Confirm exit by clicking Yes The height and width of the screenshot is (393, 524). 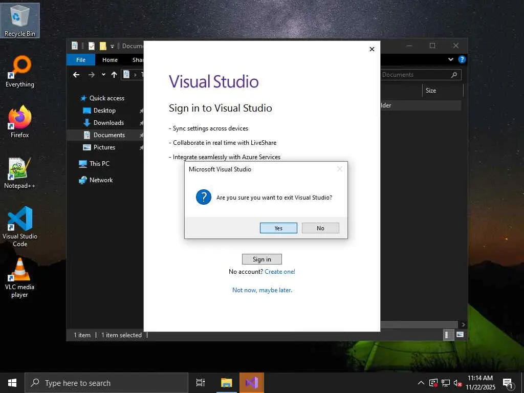278,228
